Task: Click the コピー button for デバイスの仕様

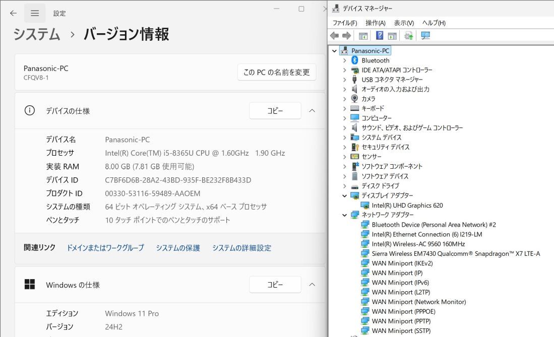Action: click(275, 110)
